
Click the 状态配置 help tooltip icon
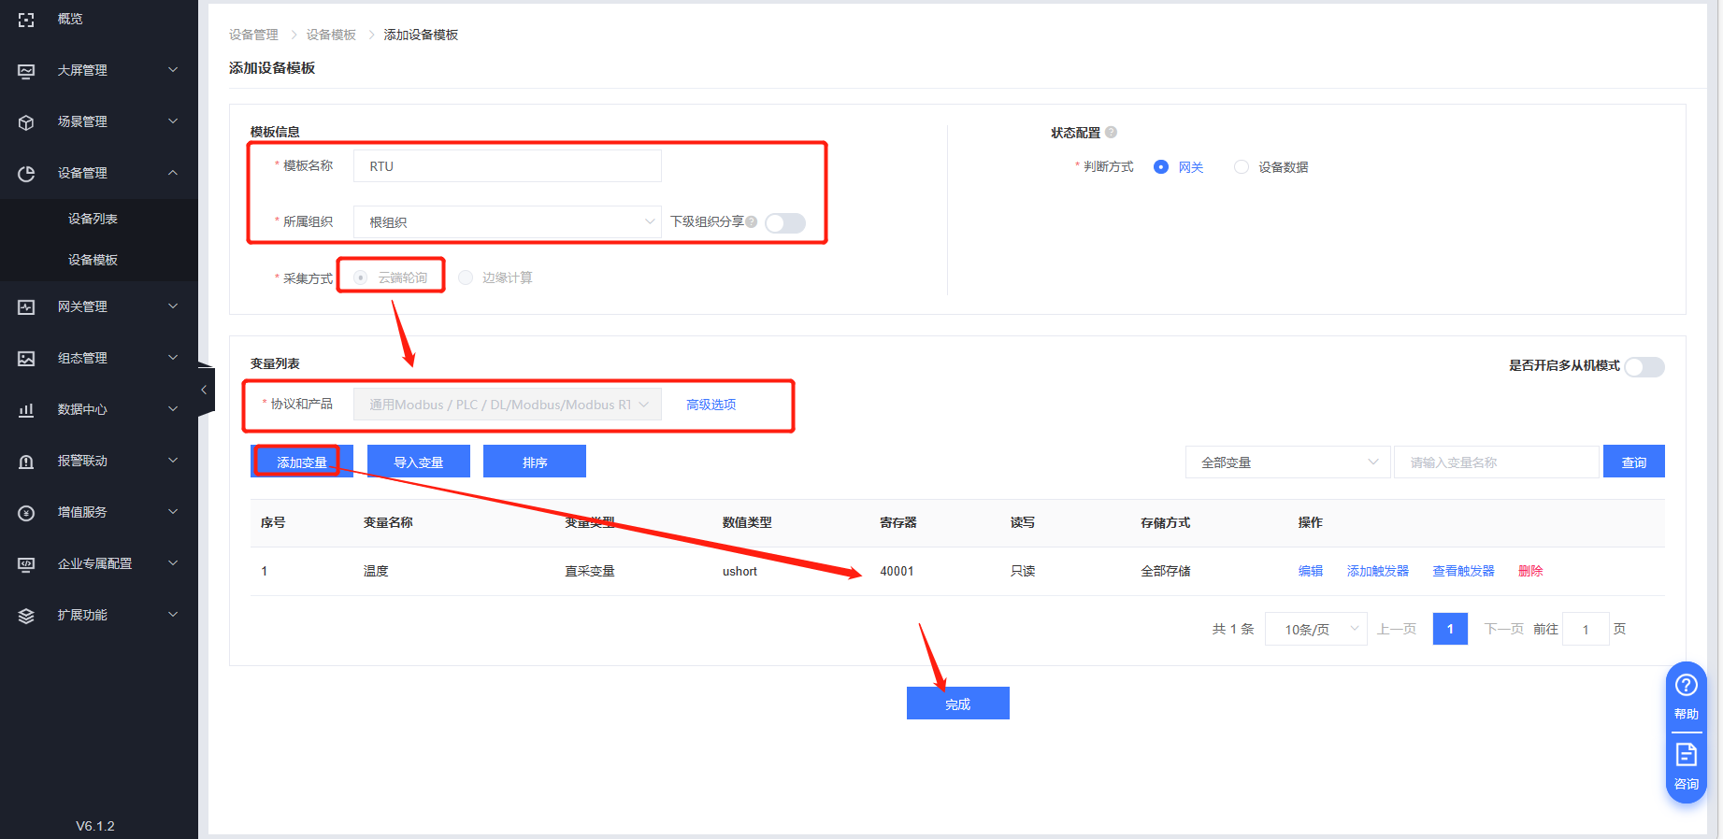click(1111, 133)
